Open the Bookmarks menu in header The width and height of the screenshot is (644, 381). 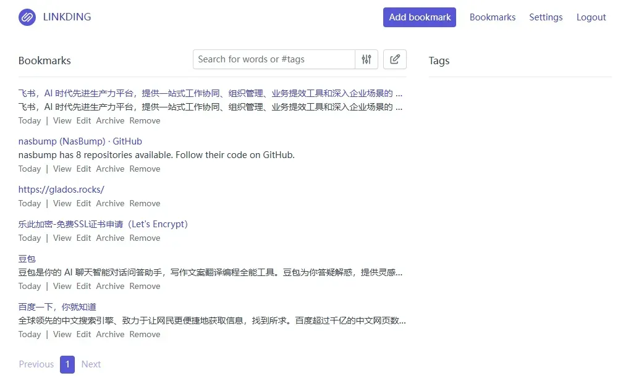[x=493, y=17]
